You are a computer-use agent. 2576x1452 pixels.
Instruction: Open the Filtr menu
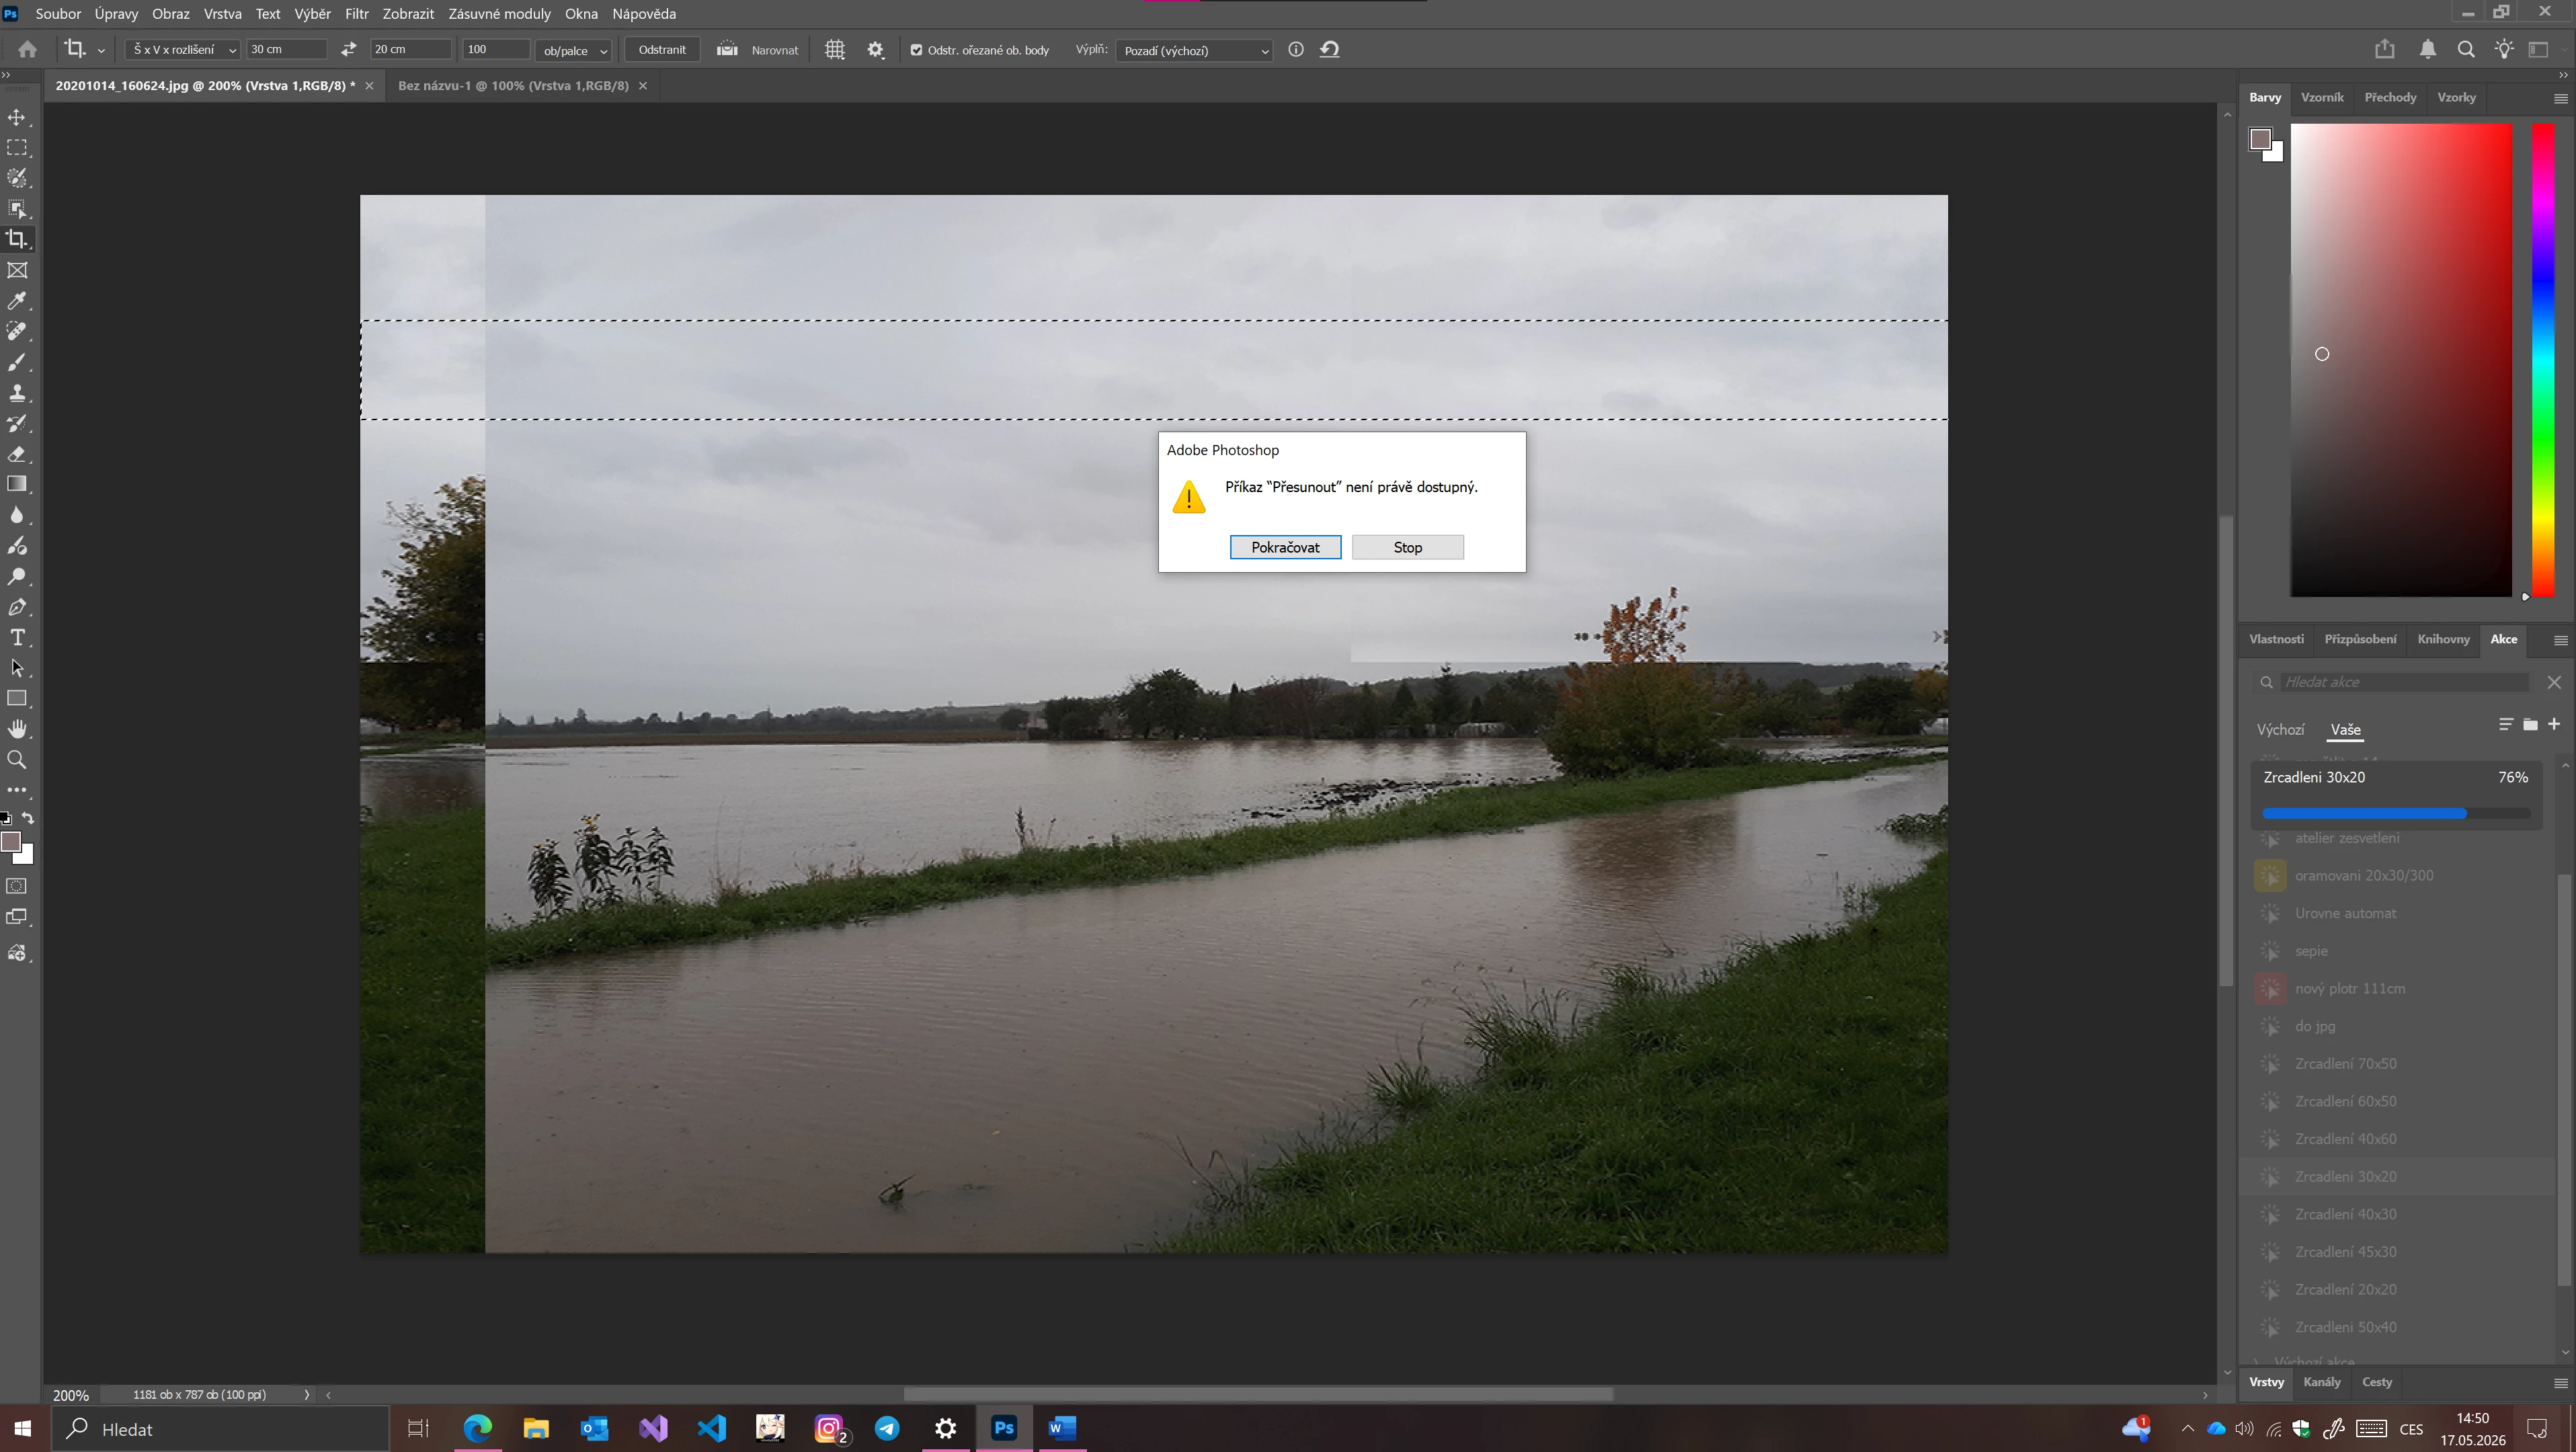tap(357, 14)
